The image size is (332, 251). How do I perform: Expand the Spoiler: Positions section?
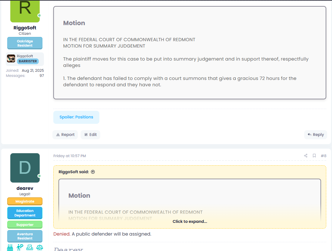pyautogui.click(x=76, y=117)
